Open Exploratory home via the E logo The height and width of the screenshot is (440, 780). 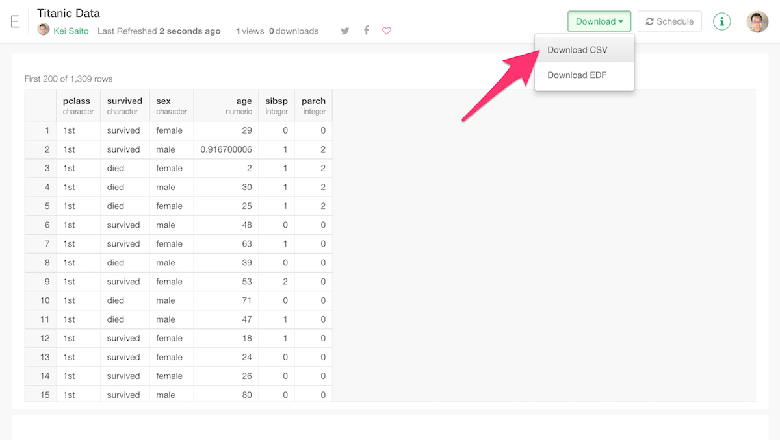click(x=15, y=21)
